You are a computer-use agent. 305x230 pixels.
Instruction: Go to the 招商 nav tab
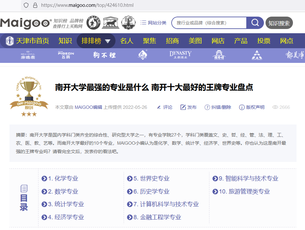point(172,41)
